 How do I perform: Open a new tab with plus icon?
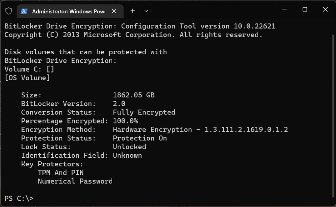click(133, 11)
